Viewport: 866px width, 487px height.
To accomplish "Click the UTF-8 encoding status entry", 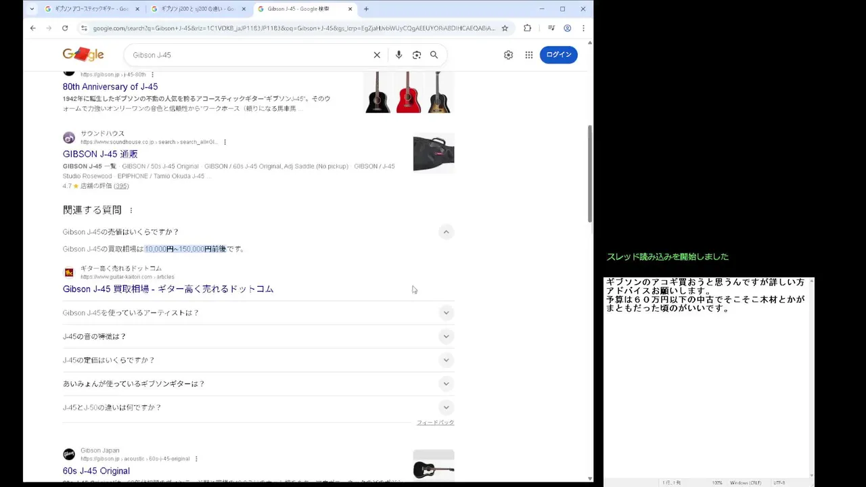I will [779, 483].
